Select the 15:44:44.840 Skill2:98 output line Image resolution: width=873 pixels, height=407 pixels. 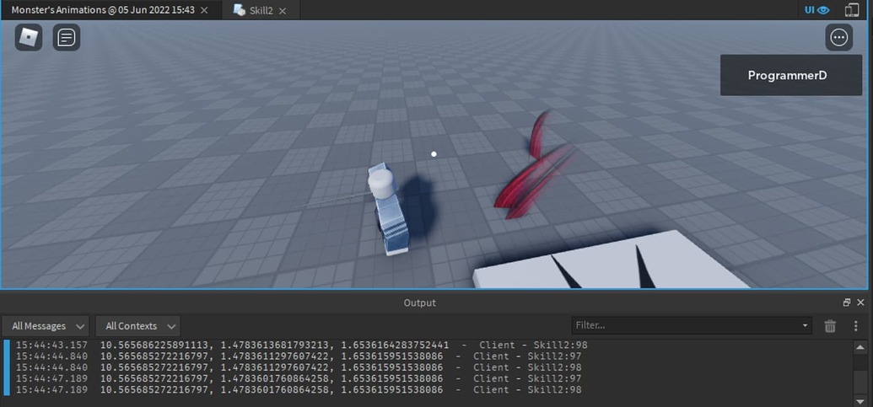click(x=299, y=367)
